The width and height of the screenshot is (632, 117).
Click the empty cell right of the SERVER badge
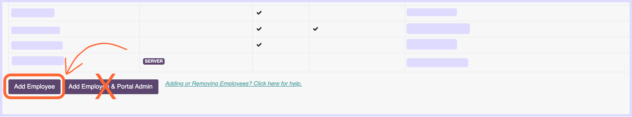(x=281, y=62)
